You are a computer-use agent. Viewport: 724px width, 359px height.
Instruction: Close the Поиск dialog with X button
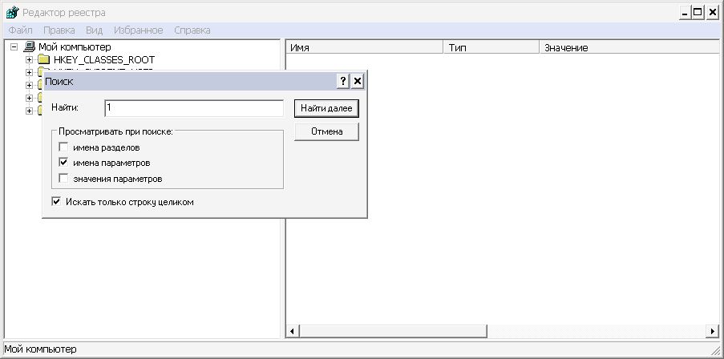(358, 81)
